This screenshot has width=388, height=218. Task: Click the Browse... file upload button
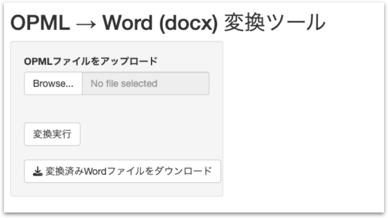pos(53,83)
